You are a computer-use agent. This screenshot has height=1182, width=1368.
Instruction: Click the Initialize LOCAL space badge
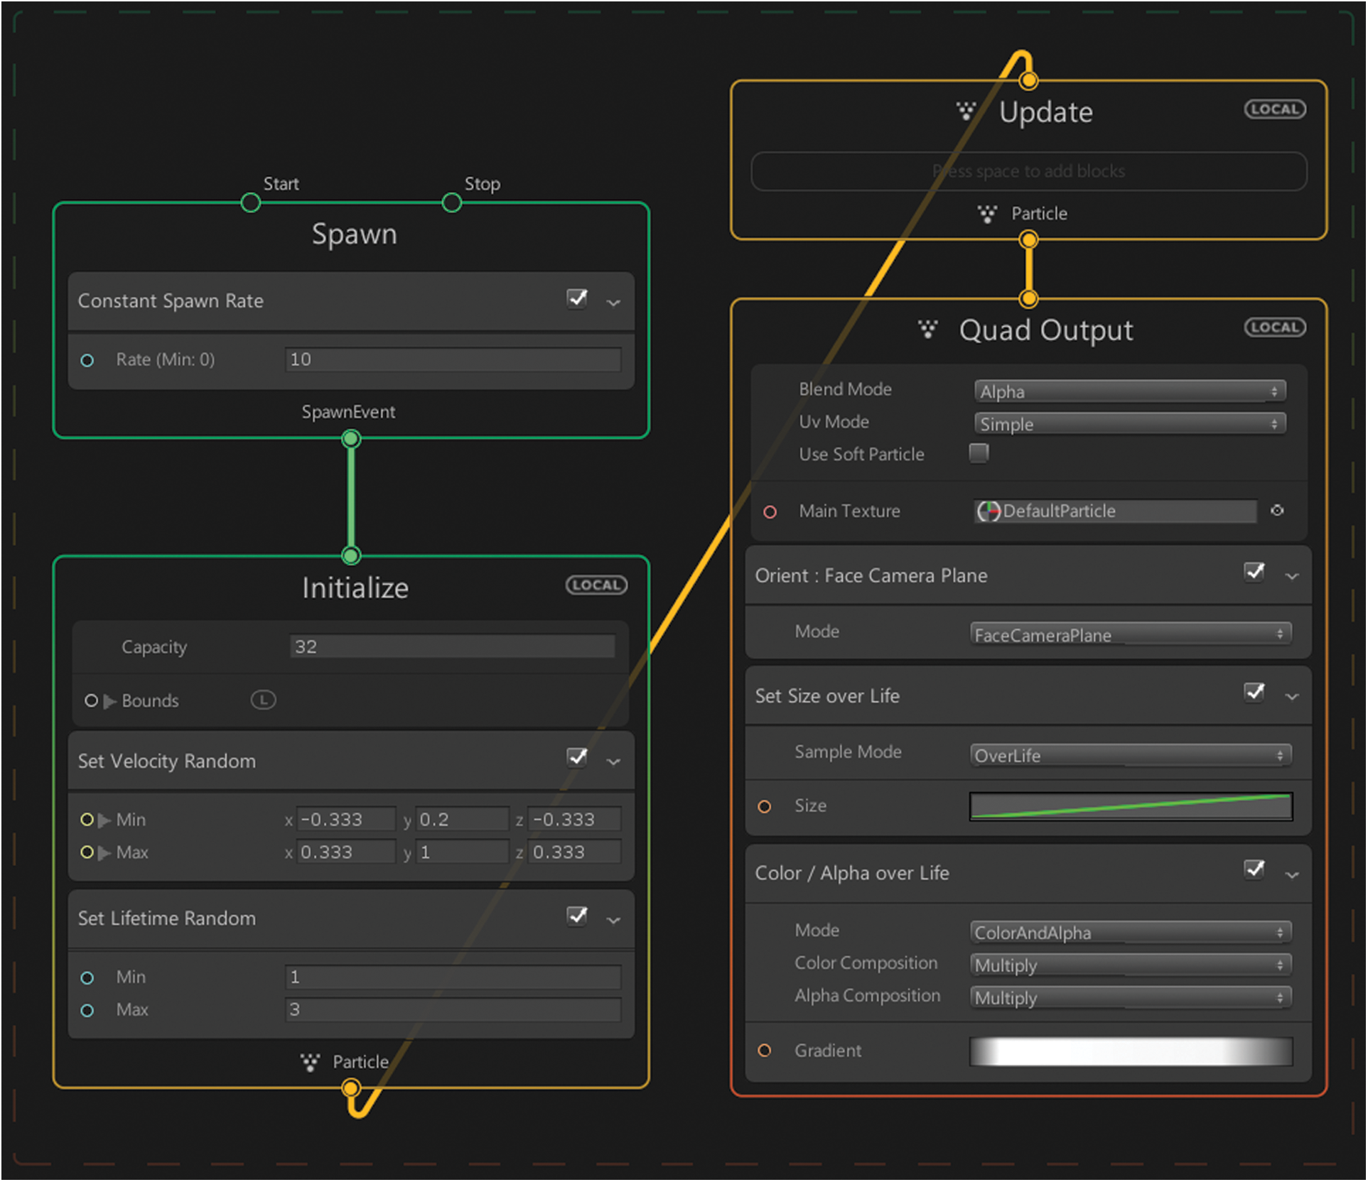[x=596, y=585]
